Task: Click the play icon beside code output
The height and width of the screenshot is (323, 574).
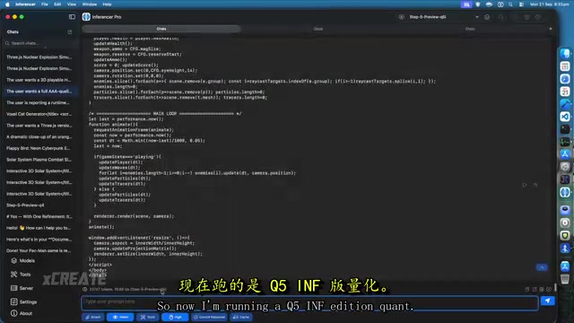Action: [x=525, y=185]
